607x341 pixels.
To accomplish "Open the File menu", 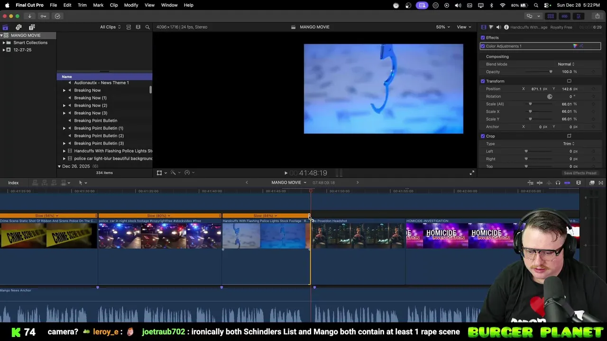I will pos(53,5).
